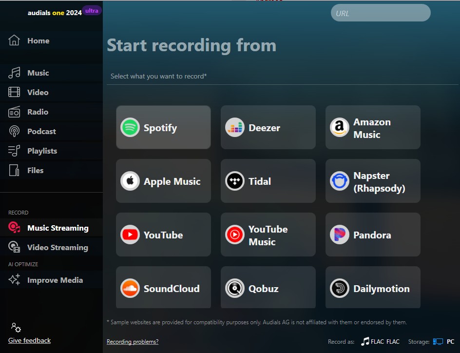This screenshot has width=460, height=353.
Task: Choose the Pandora tile label
Action: 372,235
